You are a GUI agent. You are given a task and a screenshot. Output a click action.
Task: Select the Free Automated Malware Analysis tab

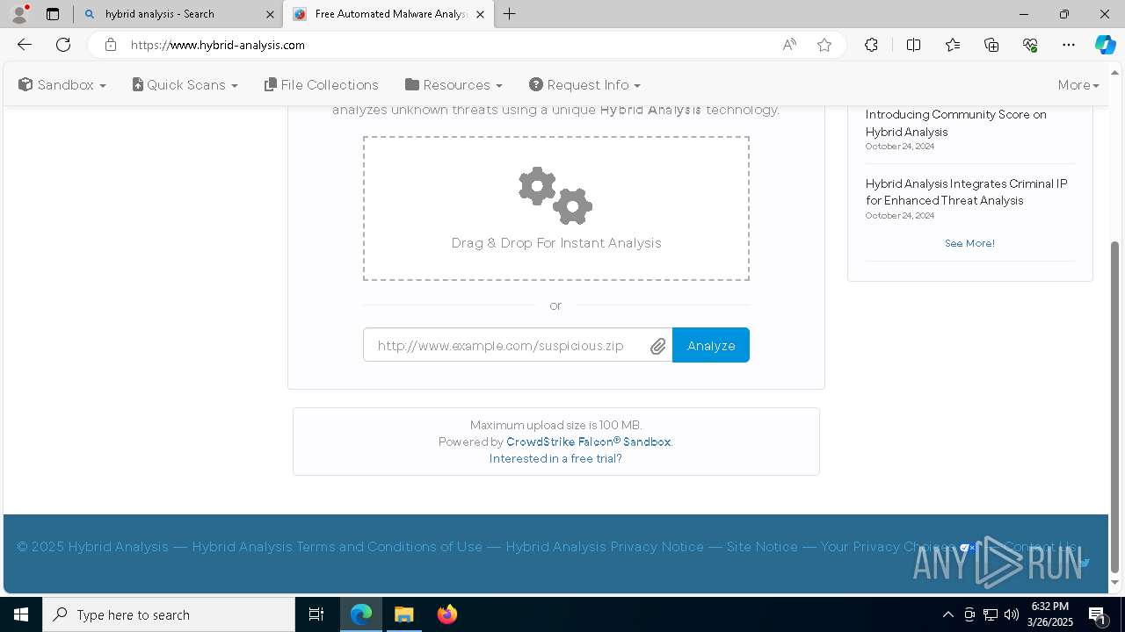[x=388, y=14]
